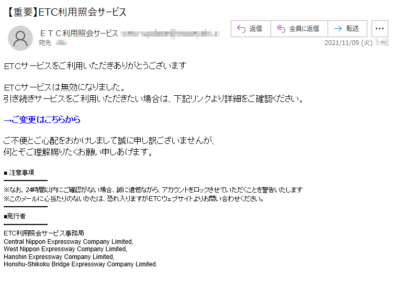Open the →ご変更はこちらから link
Image resolution: width=393 pixels, height=281 pixels.
pos(42,120)
